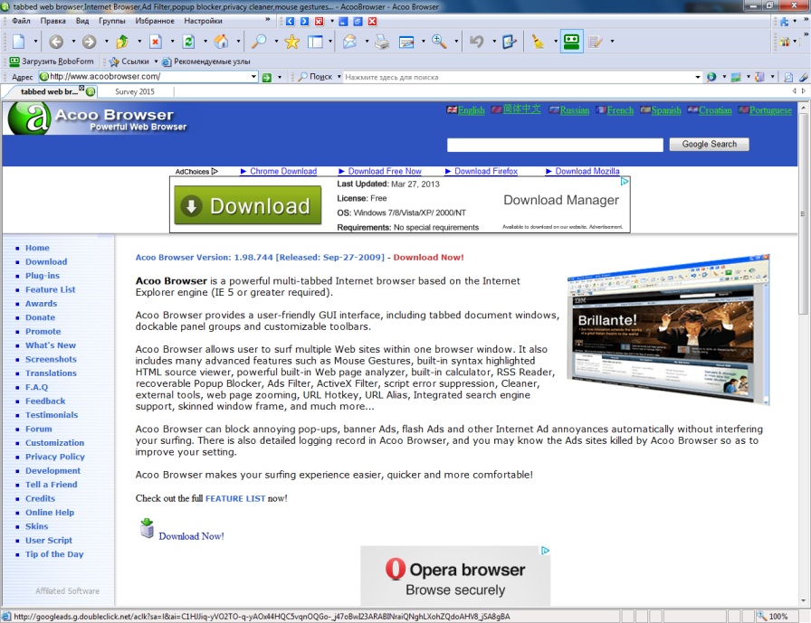Screen dimensions: 811x623
Task: Run the Cleaner broom icon
Action: pyautogui.click(x=539, y=42)
